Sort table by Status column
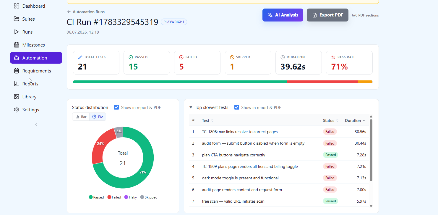438x215 pixels. pos(331,120)
